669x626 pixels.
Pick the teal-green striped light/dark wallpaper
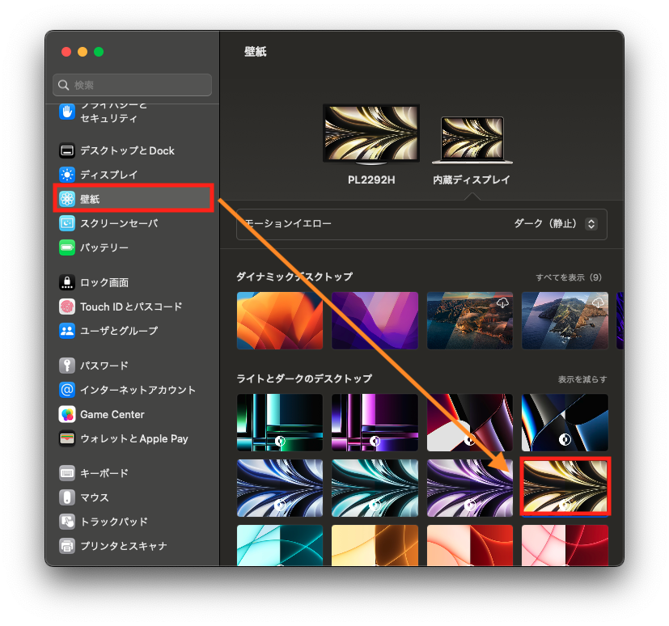280,423
